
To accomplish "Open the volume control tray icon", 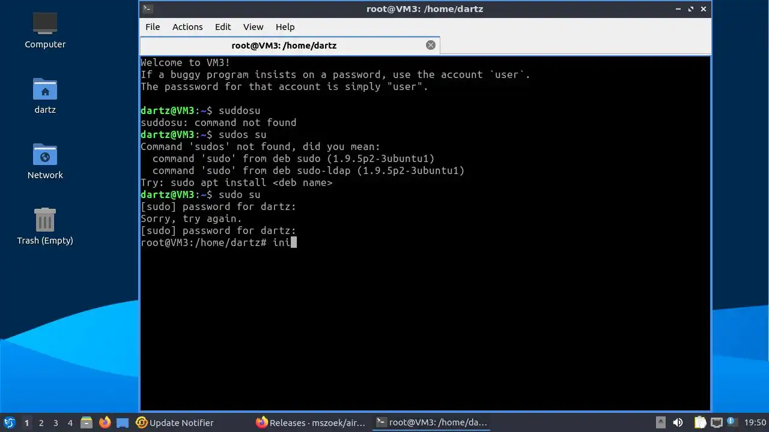I will (678, 423).
